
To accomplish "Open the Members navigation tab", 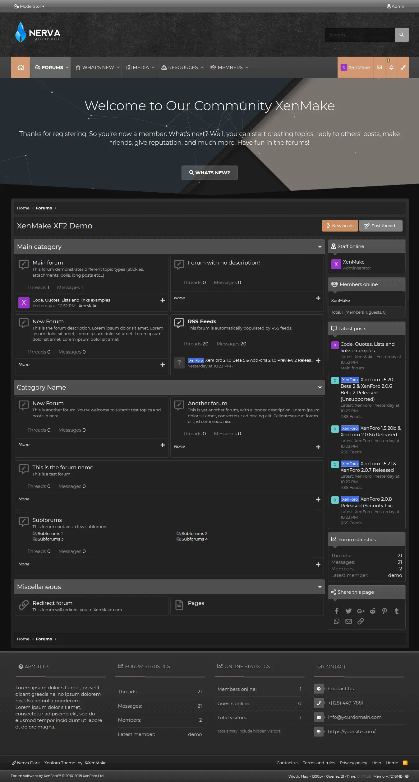I will tap(226, 68).
